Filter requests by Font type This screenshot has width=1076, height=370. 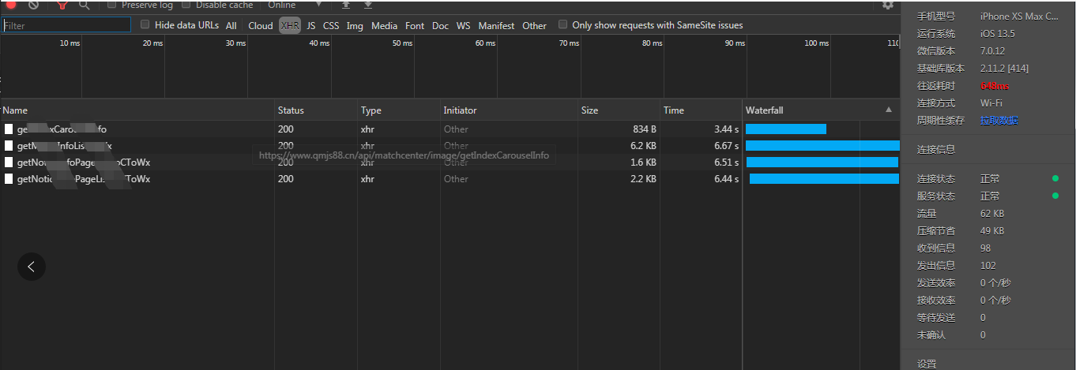[415, 25]
